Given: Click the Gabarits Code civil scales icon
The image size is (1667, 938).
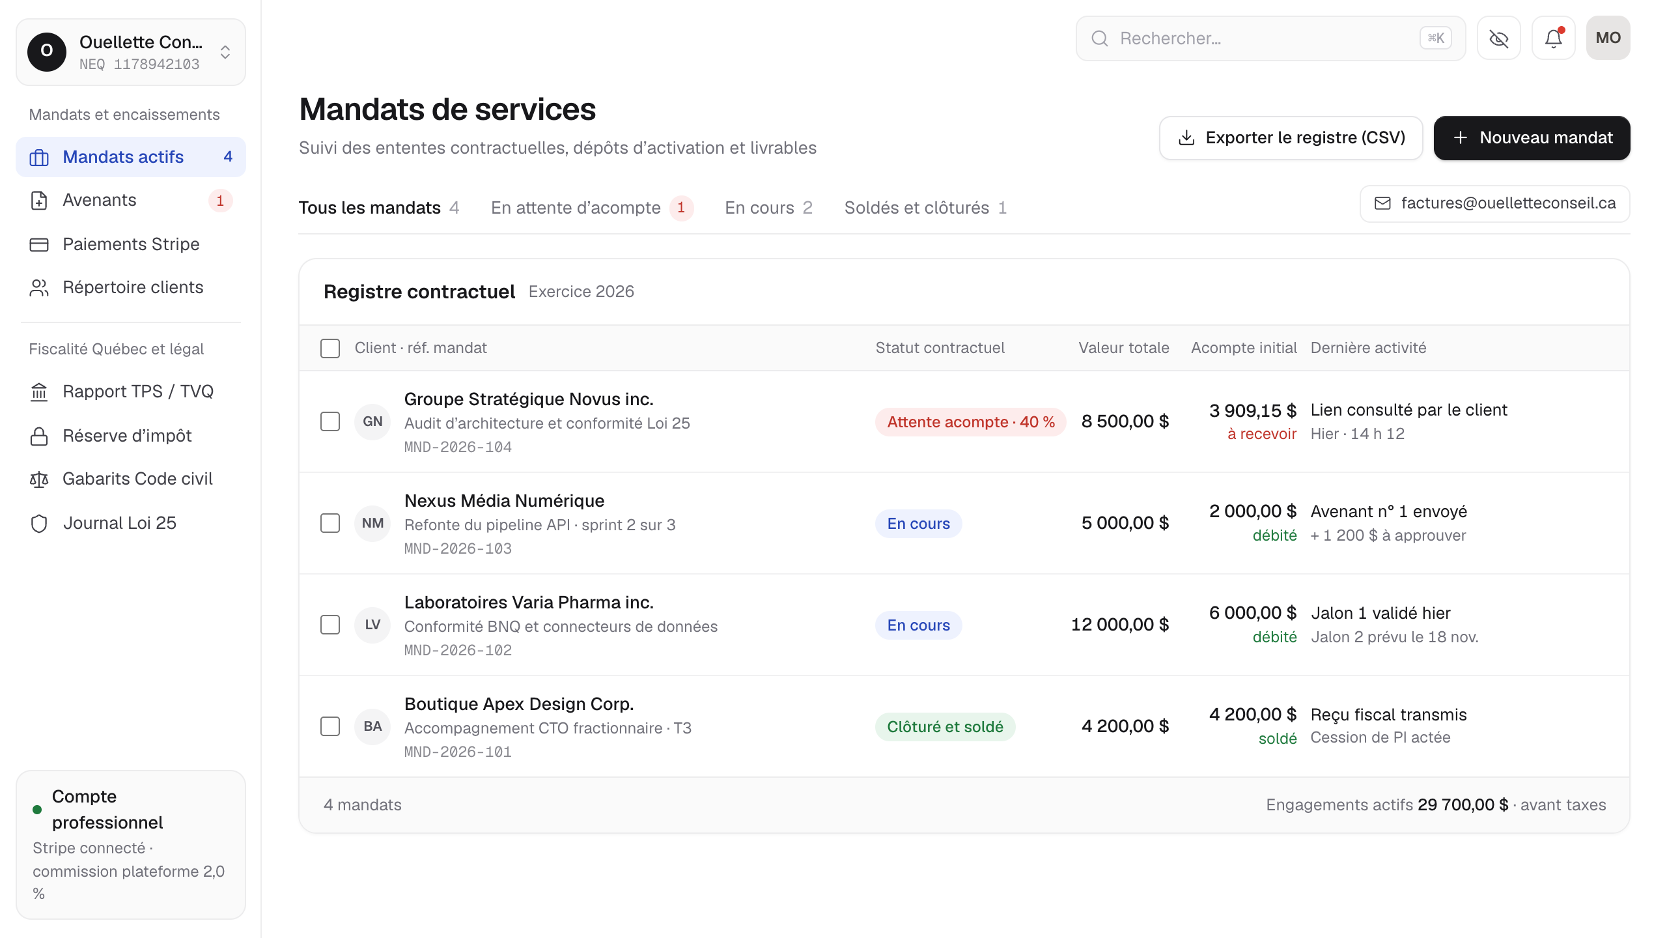Looking at the screenshot, I should click(x=39, y=479).
